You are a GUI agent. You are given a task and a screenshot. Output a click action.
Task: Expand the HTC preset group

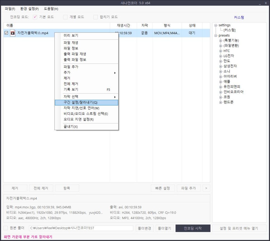(221, 51)
